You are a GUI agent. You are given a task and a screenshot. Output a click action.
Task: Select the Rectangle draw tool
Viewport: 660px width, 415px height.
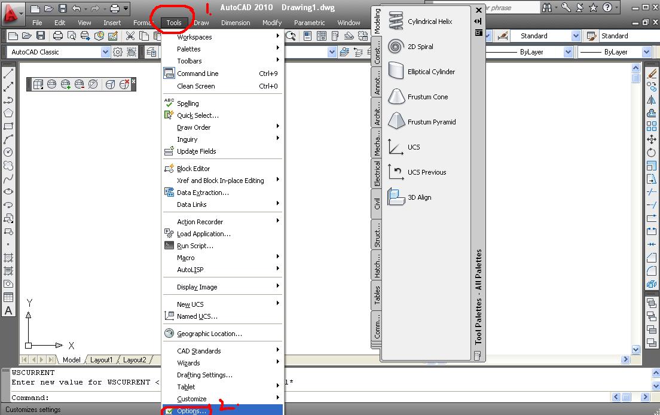8,126
